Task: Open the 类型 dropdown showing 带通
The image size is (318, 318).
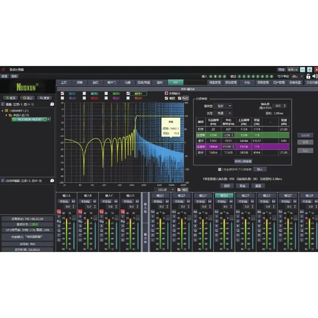Action: [223, 113]
